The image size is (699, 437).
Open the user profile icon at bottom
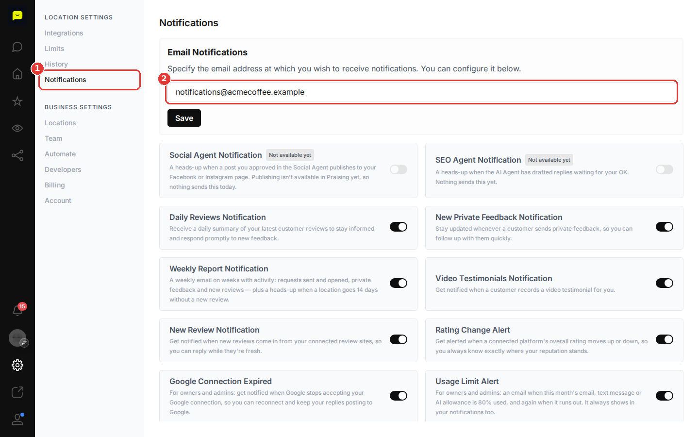(x=17, y=420)
